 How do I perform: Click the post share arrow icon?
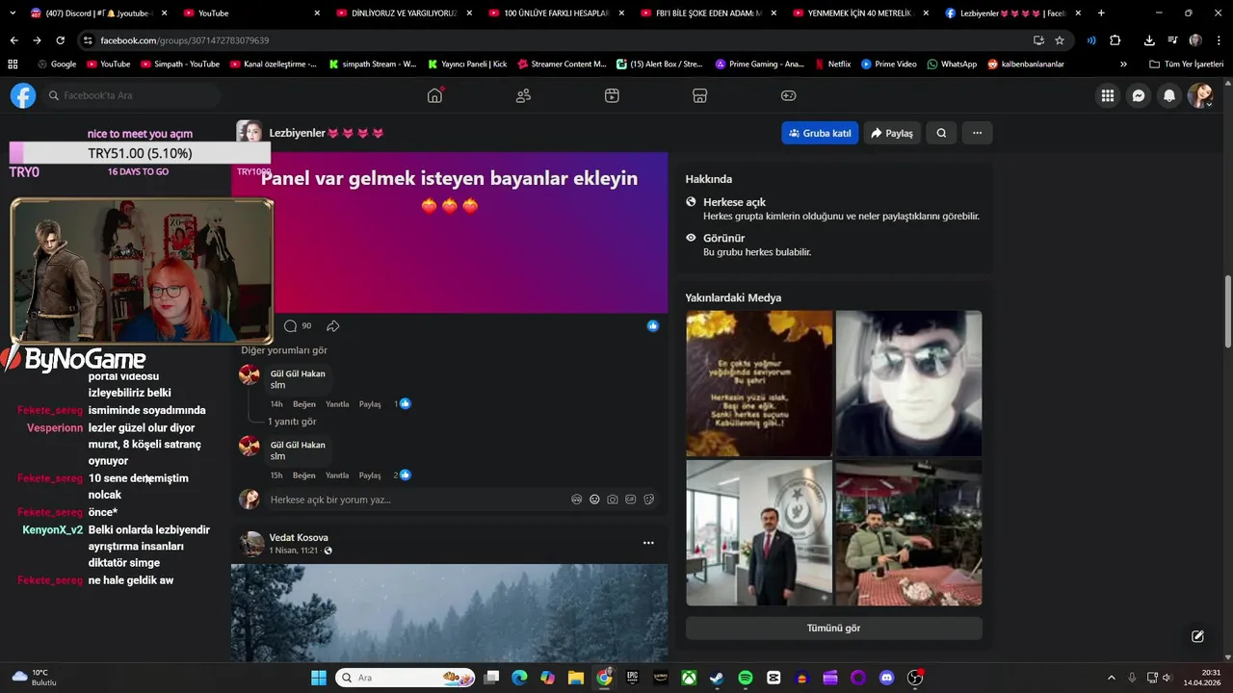click(332, 326)
